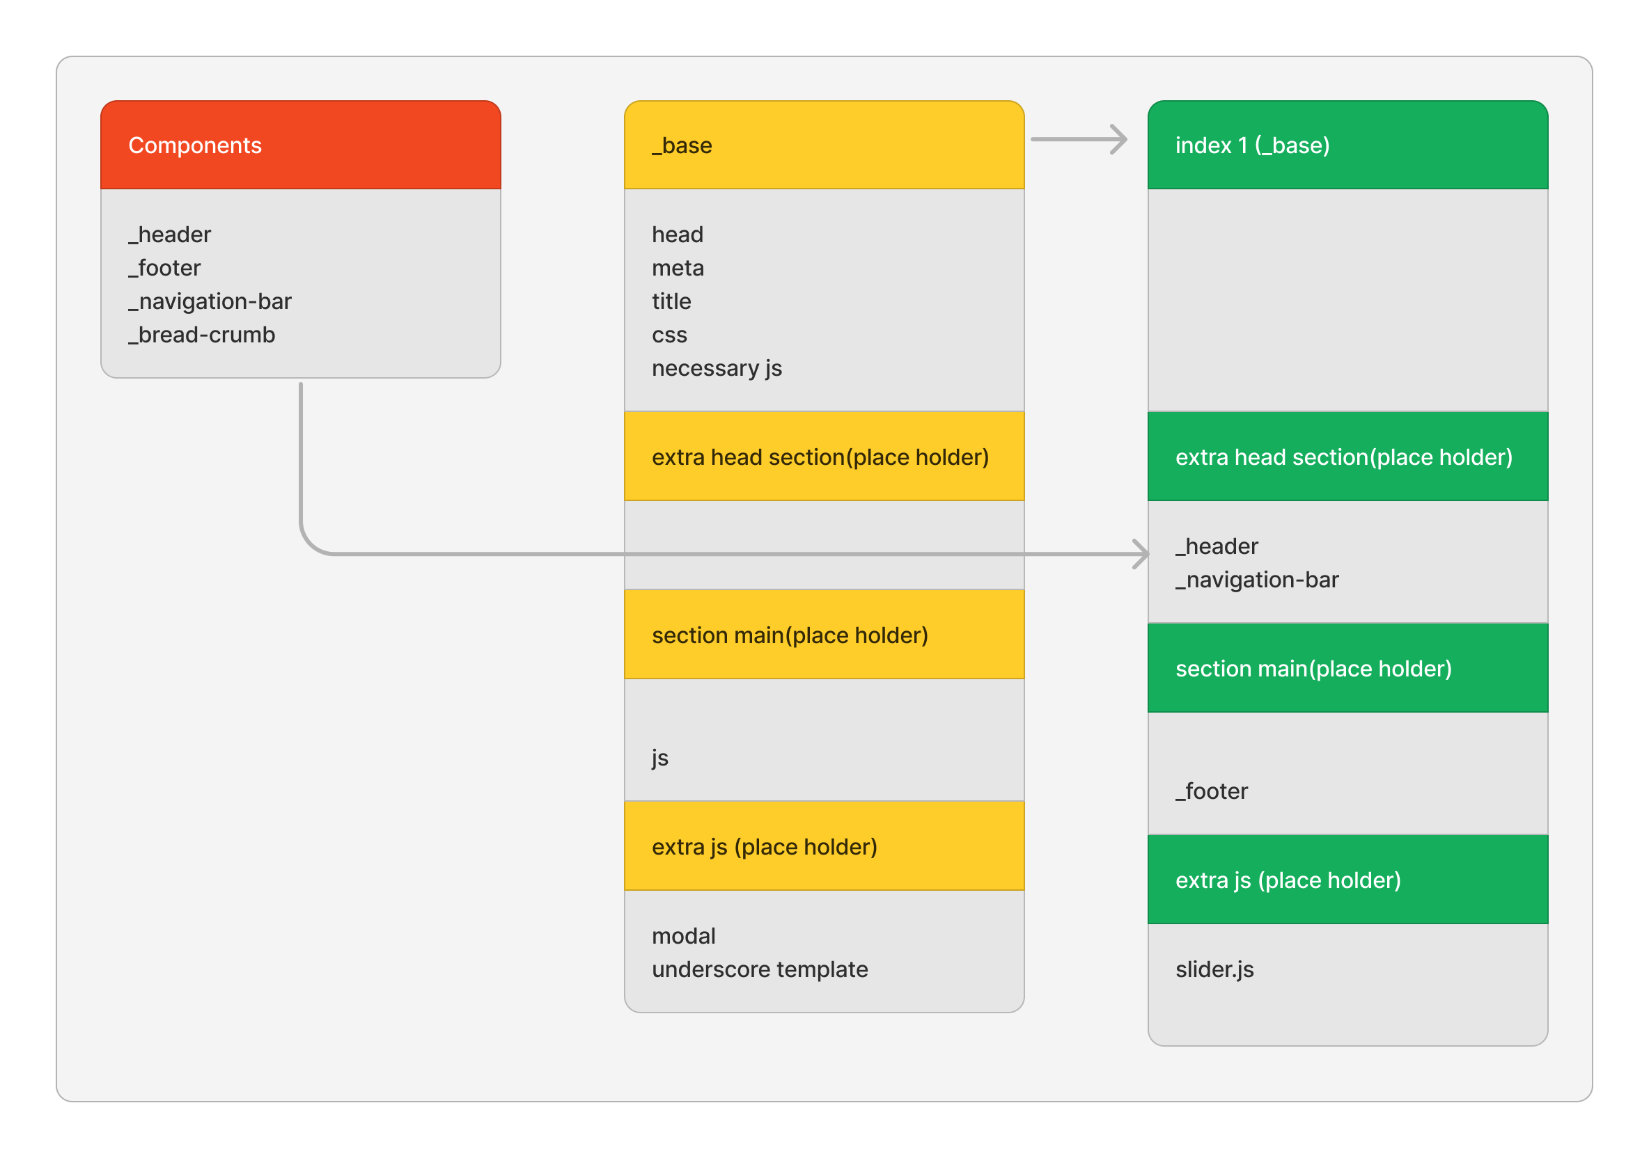
Task: Select section main placeholder in the _base column
Action: click(790, 635)
